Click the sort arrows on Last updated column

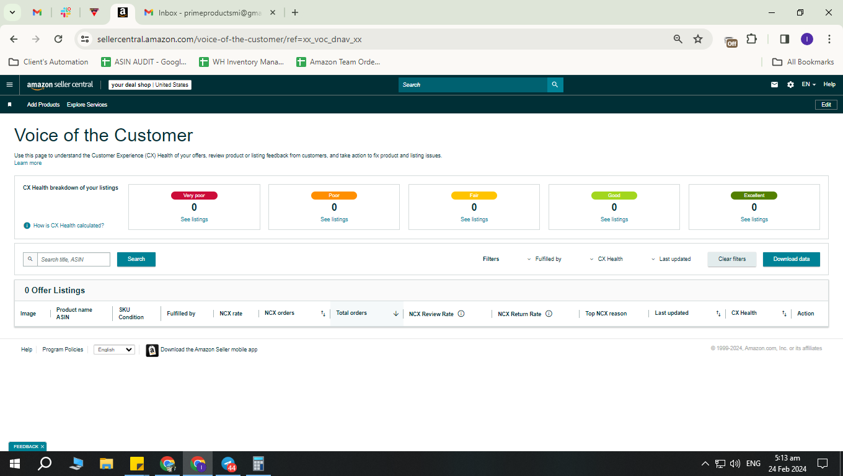(x=718, y=314)
